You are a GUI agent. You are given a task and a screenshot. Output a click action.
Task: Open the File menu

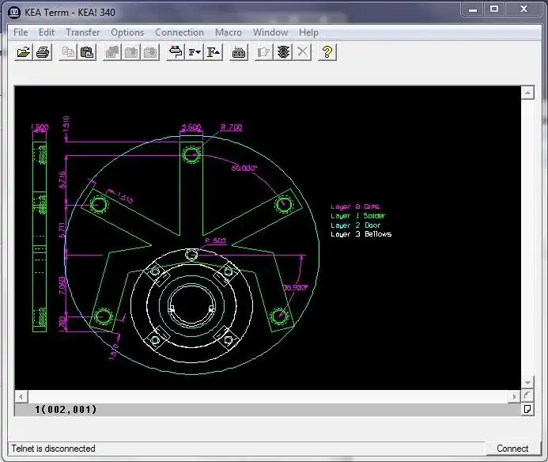pyautogui.click(x=21, y=32)
